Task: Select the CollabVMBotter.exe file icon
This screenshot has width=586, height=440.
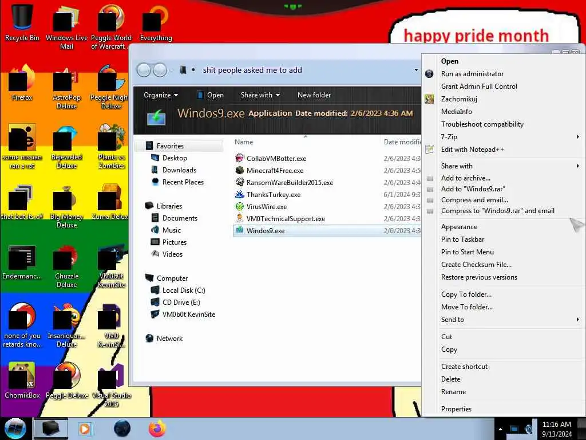Action: [x=240, y=158]
